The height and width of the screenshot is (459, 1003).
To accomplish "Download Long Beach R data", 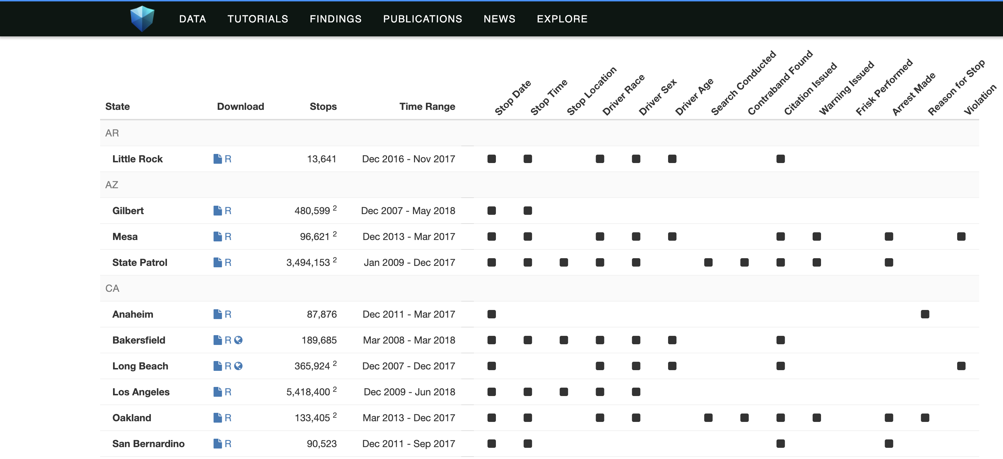I will 228,366.
